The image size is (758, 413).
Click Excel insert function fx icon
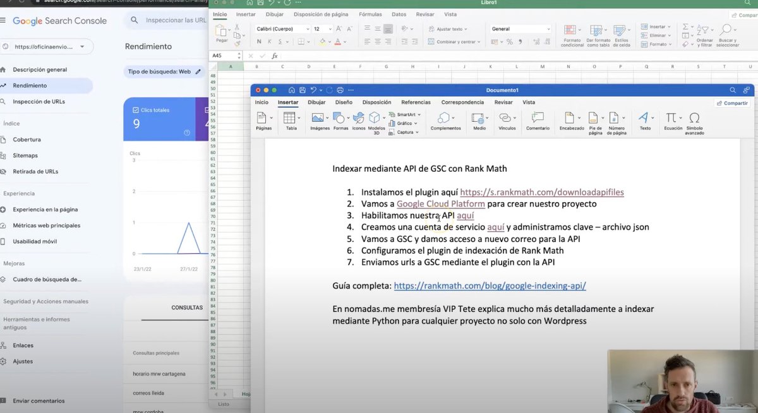click(x=275, y=56)
